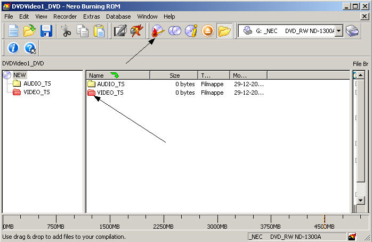Save compilation with floppy disk icon

tap(46, 31)
